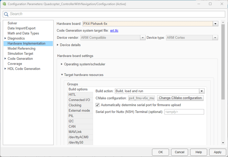Open the HITL group

80,95
